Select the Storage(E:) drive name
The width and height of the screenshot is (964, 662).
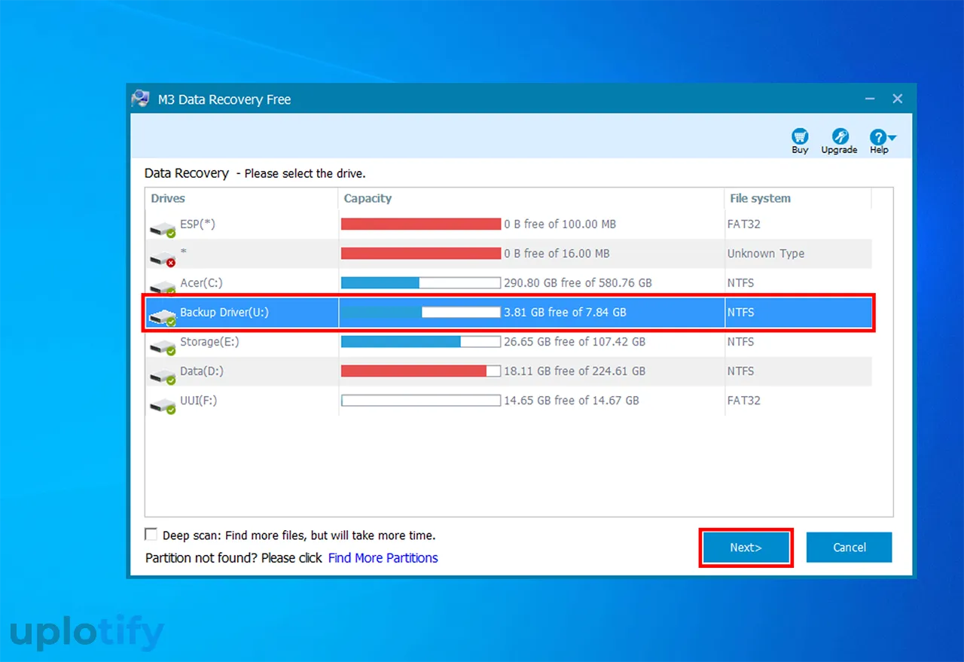tap(209, 341)
